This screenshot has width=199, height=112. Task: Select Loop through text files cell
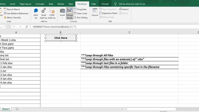129,63
